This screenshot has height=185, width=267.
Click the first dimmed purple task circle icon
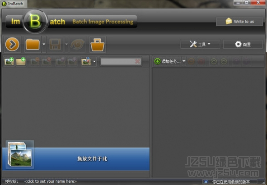coord(236,61)
